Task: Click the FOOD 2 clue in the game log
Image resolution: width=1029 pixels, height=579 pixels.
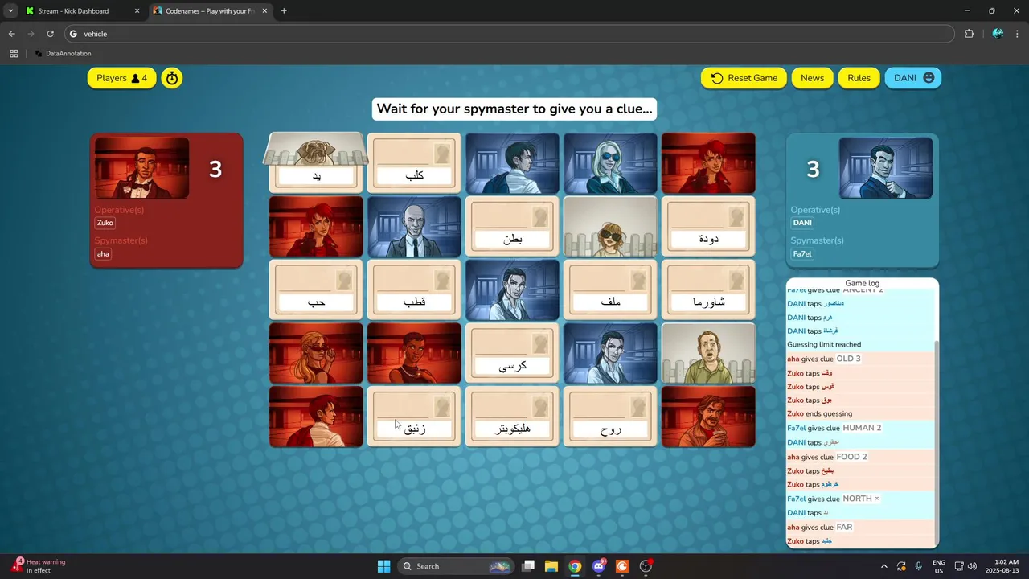Action: (851, 457)
